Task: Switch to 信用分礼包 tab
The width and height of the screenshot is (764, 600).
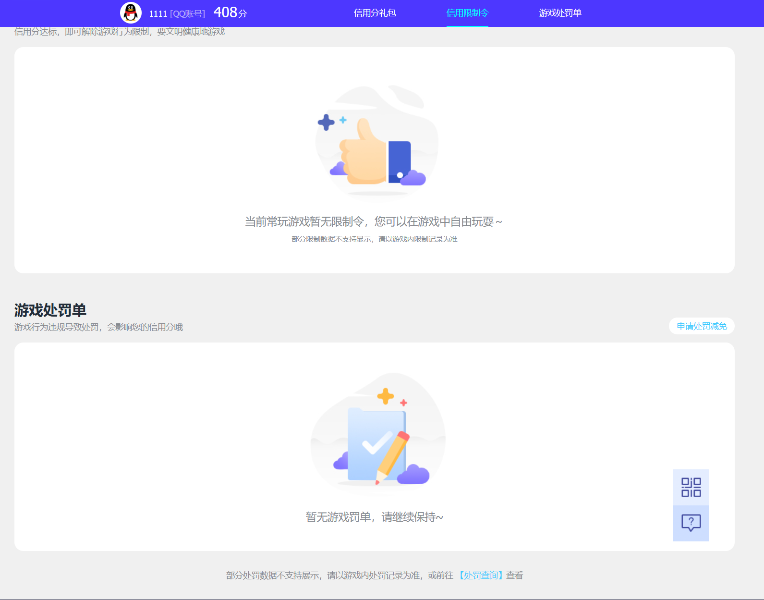Action: 375,13
